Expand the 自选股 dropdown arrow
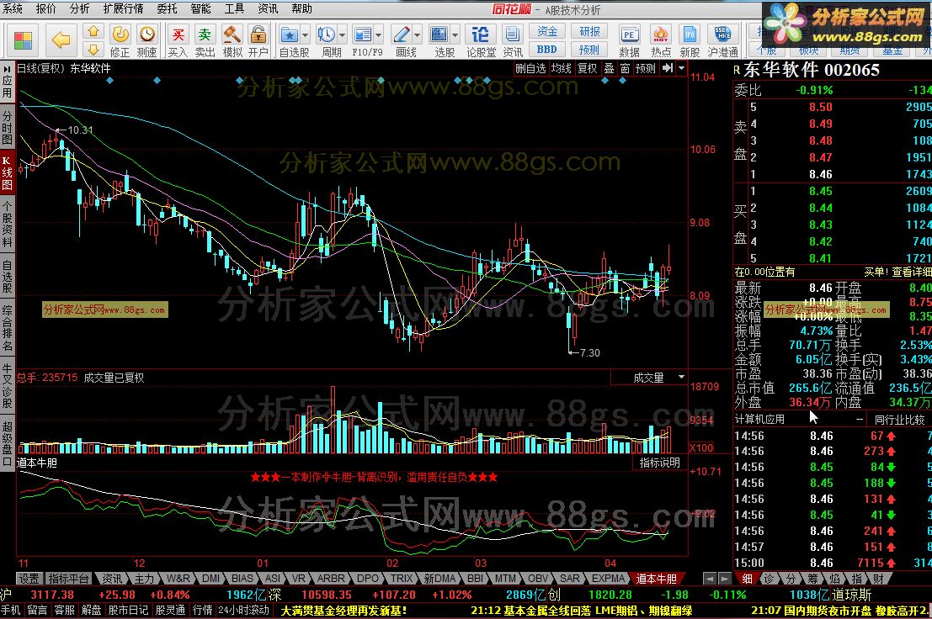 click(305, 35)
